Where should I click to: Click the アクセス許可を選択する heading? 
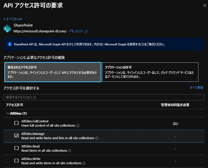21,88
